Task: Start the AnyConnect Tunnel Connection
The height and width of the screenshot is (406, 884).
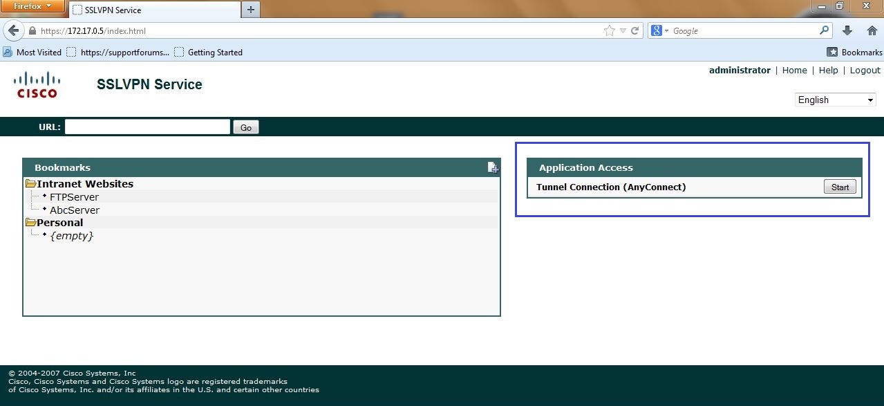Action: [839, 187]
